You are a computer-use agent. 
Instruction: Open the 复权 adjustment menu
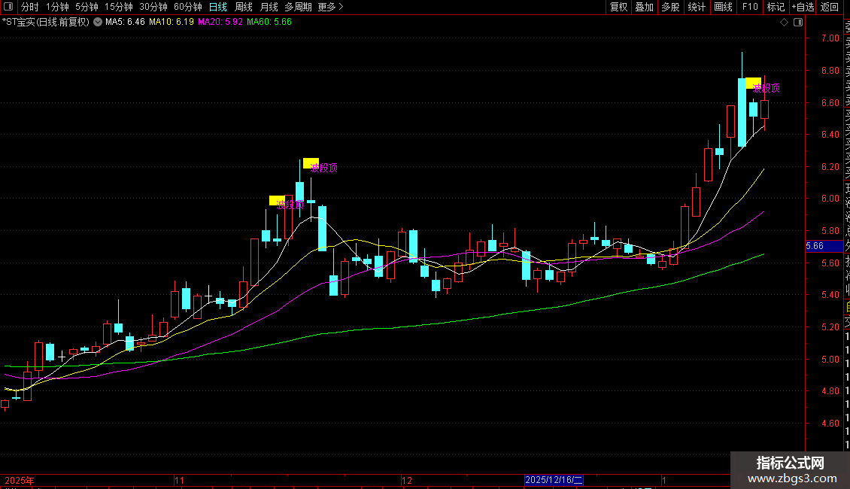618,7
